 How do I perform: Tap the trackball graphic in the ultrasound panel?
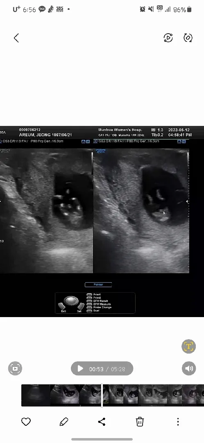click(71, 301)
